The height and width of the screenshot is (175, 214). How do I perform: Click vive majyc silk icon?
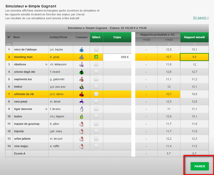pyautogui.click(x=82, y=146)
